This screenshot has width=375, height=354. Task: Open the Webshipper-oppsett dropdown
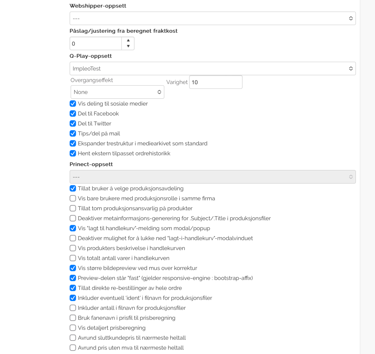click(212, 18)
